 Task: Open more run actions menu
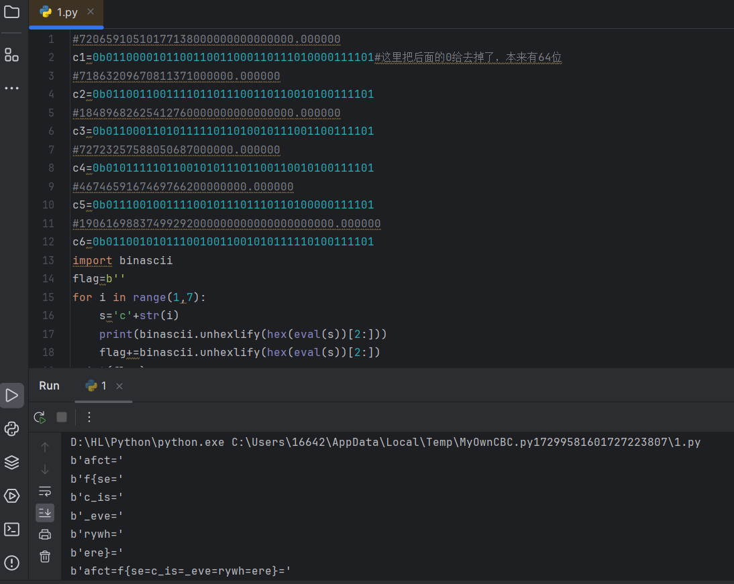tap(89, 417)
